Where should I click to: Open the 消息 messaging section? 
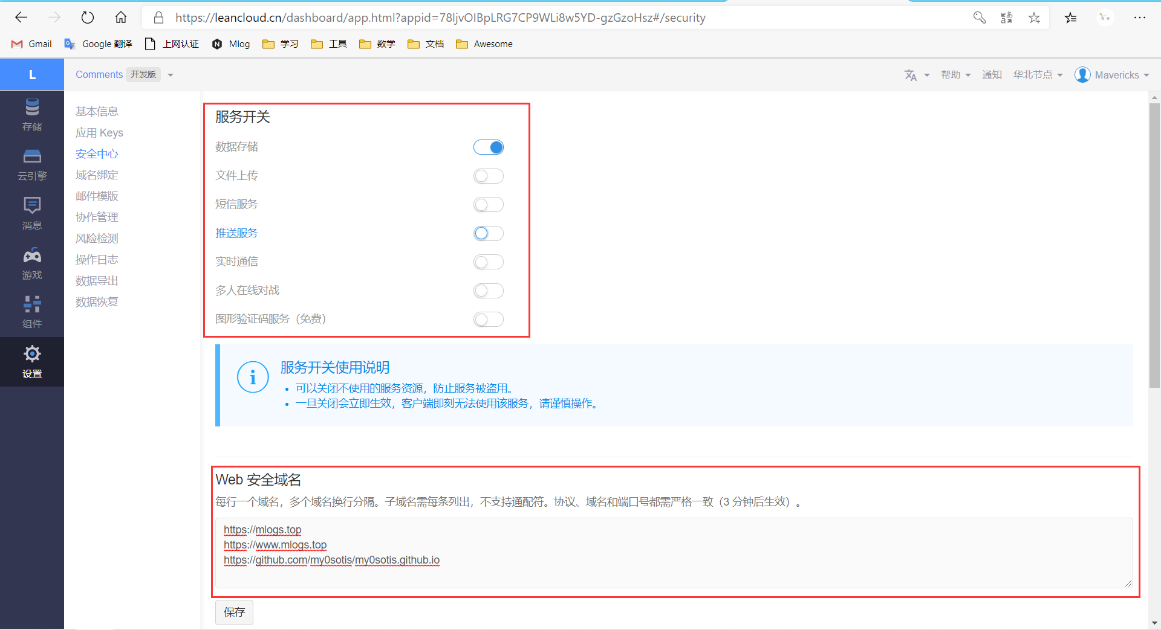point(32,214)
